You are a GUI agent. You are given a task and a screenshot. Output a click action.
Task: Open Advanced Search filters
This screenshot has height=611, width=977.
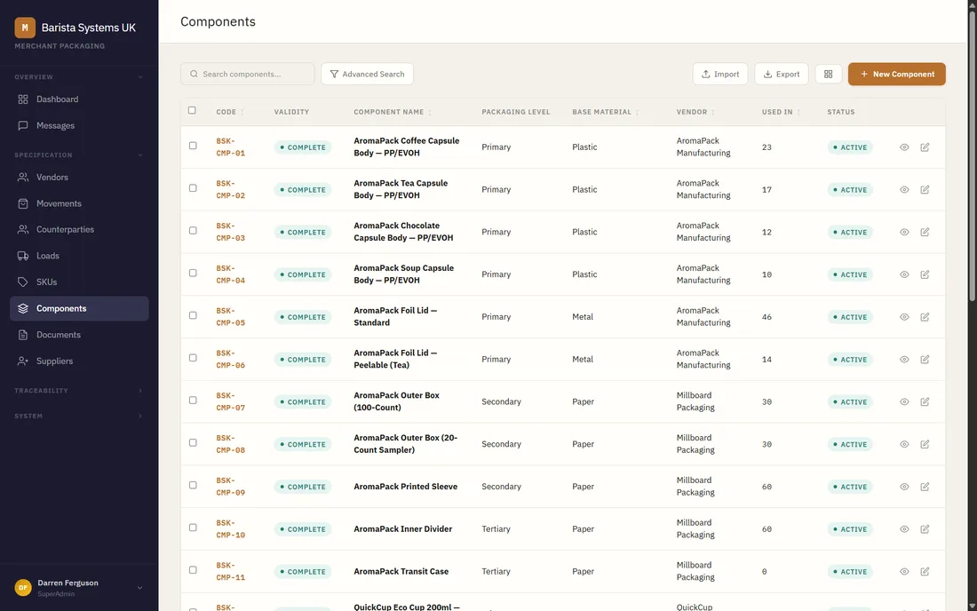click(367, 74)
